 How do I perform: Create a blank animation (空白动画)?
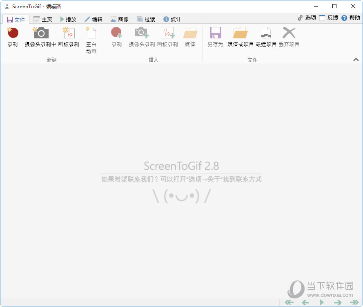[x=91, y=40]
